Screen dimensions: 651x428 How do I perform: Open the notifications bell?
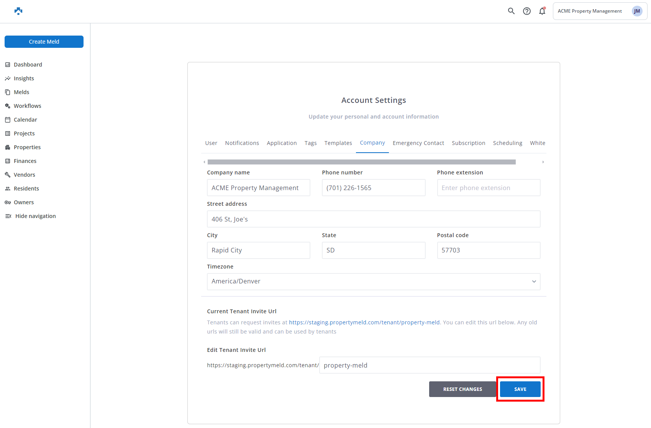coord(542,11)
